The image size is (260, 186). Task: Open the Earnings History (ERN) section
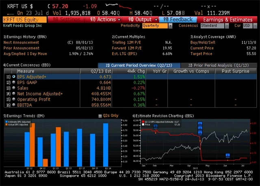[x=24, y=37]
